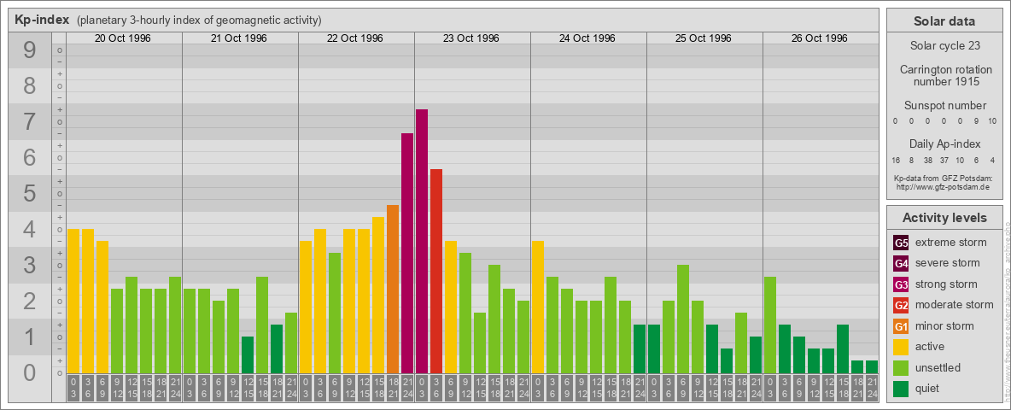The image size is (1011, 410).
Task: Click the '24 Oct 1996' date header
Action: pos(587,38)
